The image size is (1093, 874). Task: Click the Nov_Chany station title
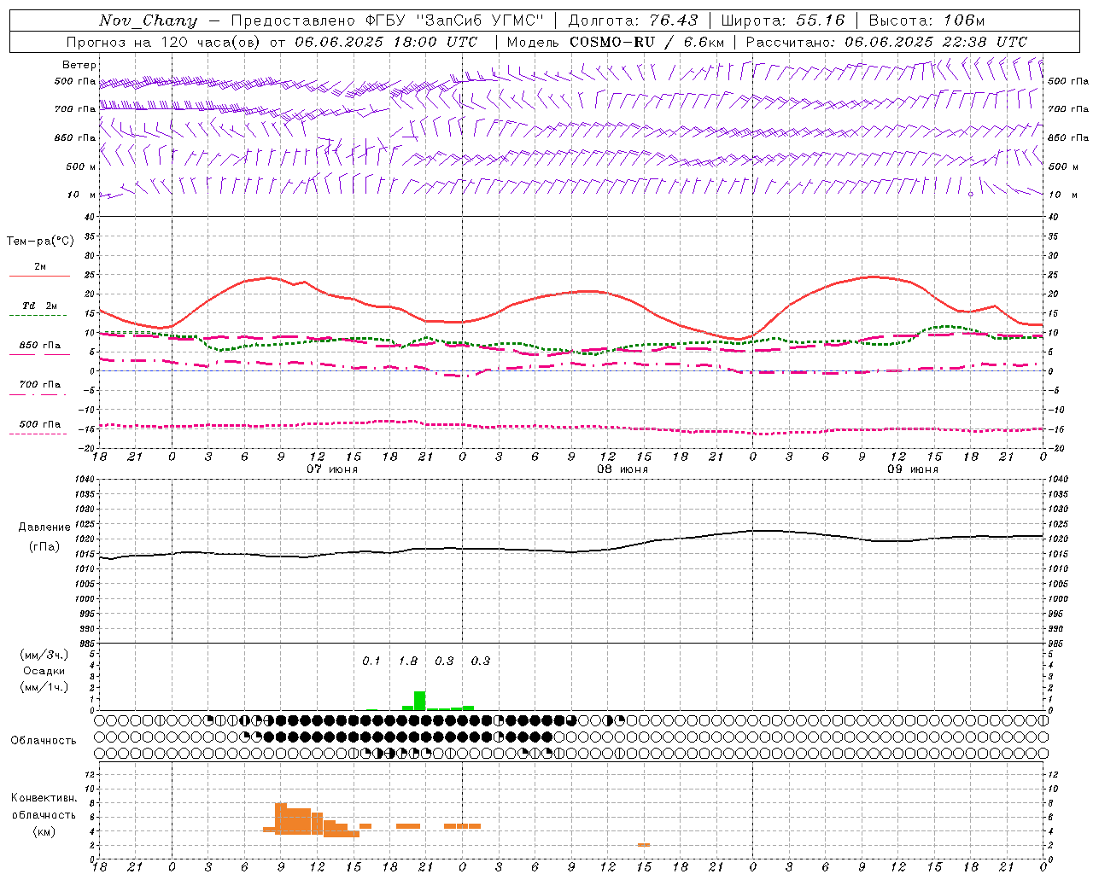coord(148,20)
